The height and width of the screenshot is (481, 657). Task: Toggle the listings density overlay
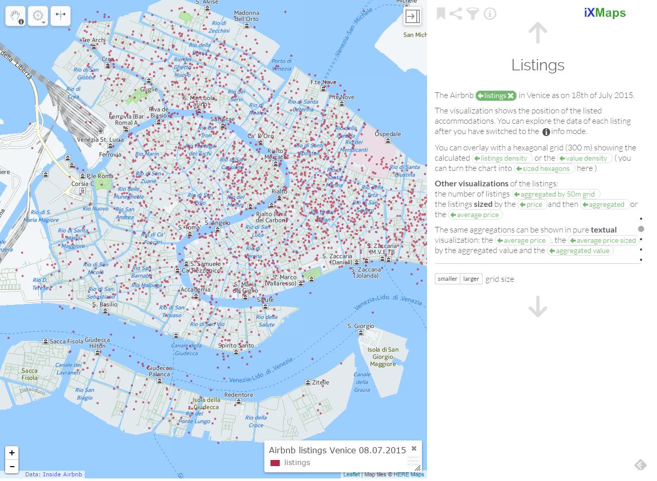pos(501,158)
